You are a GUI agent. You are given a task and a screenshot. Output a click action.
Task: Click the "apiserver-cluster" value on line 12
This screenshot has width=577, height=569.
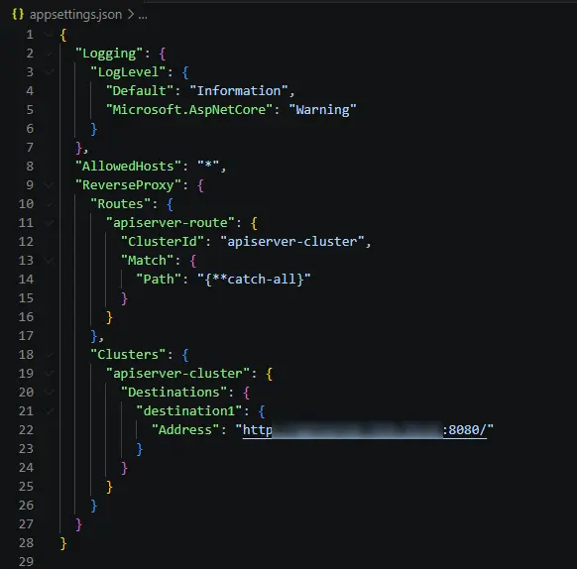coord(292,242)
